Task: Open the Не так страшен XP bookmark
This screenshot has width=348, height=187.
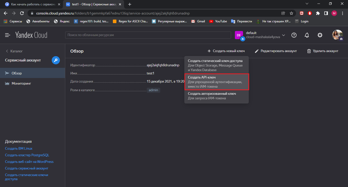Action: tap(274, 21)
